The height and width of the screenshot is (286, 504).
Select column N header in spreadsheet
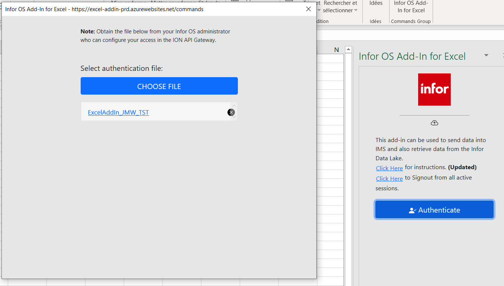[336, 50]
